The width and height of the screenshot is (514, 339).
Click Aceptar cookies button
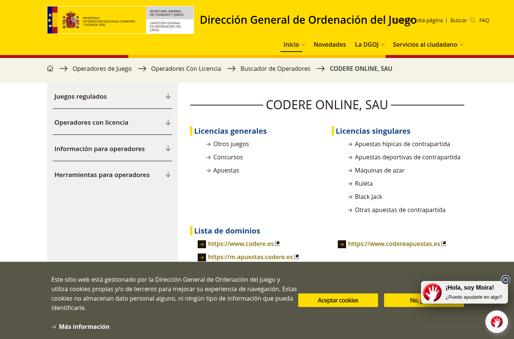pos(338,300)
